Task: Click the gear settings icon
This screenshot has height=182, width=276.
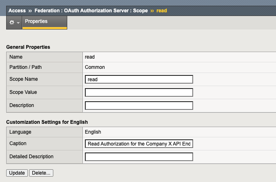Action: click(11, 23)
